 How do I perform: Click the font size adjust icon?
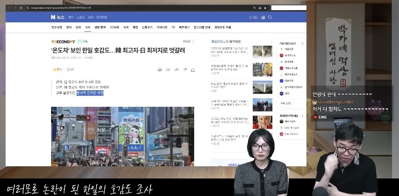[x=176, y=70]
